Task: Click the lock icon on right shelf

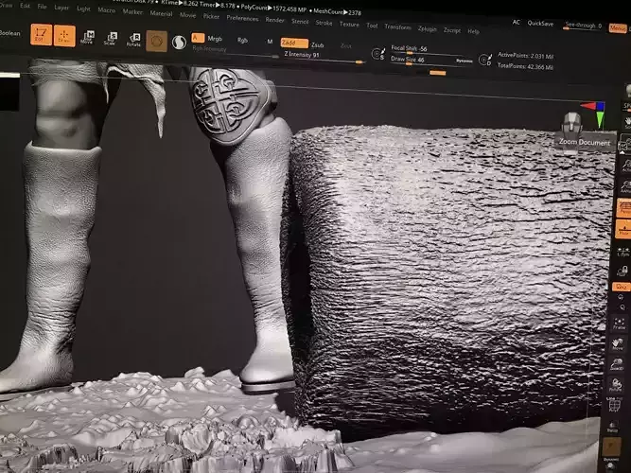Action: click(622, 271)
